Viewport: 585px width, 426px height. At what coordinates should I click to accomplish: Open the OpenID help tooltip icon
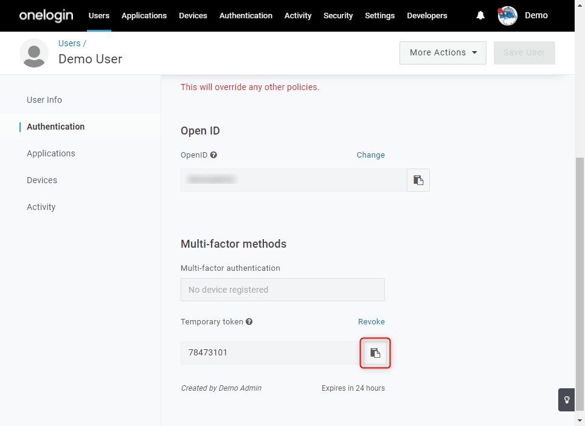213,155
